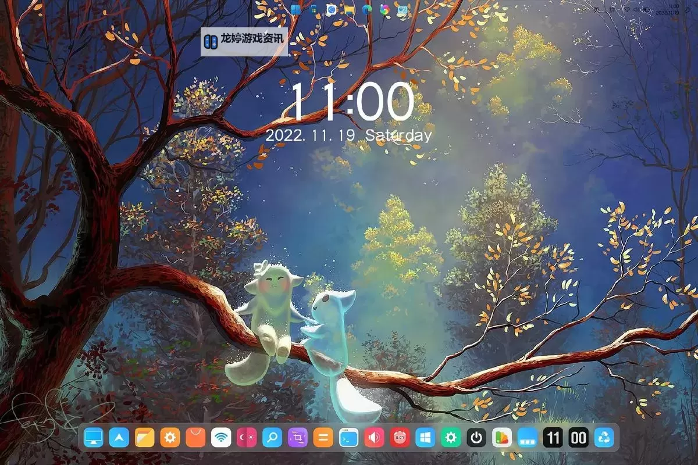The height and width of the screenshot is (465, 698).
Task: Click the Windows Start button in top taskbar
Action: point(296,9)
